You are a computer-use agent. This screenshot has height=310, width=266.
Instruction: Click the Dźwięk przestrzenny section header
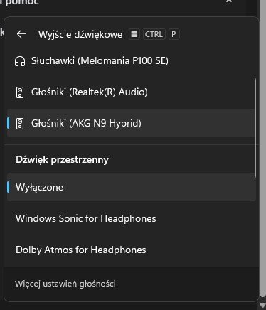(62, 160)
